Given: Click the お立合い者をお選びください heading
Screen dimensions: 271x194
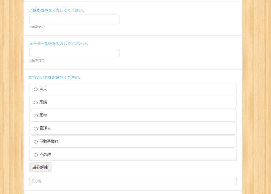Looking at the screenshot, I should [55, 77].
